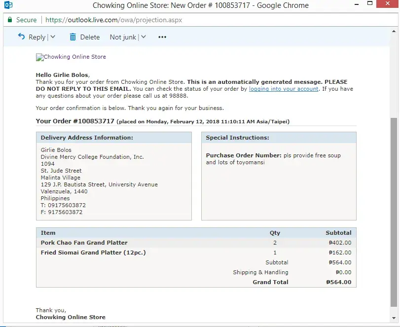
Task: Click the vertical scrollbar thumb
Action: pyautogui.click(x=393, y=212)
